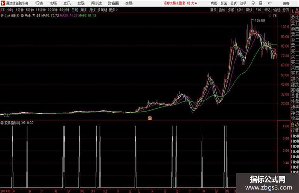Screen dimensions: 299x193
Task: Click the 2014年 date axis label
Action: 5,191
